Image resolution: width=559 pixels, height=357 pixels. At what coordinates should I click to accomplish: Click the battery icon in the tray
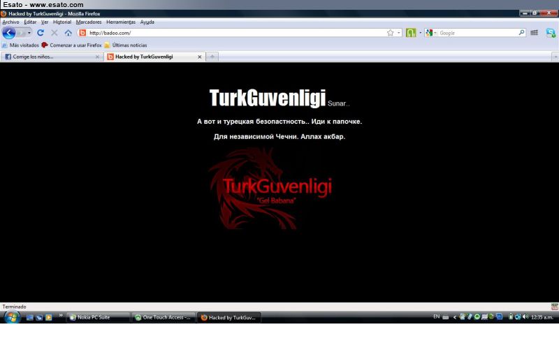click(511, 316)
